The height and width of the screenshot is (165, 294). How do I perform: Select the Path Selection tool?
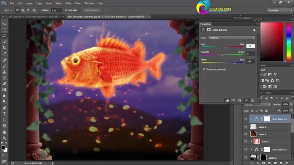(4, 120)
